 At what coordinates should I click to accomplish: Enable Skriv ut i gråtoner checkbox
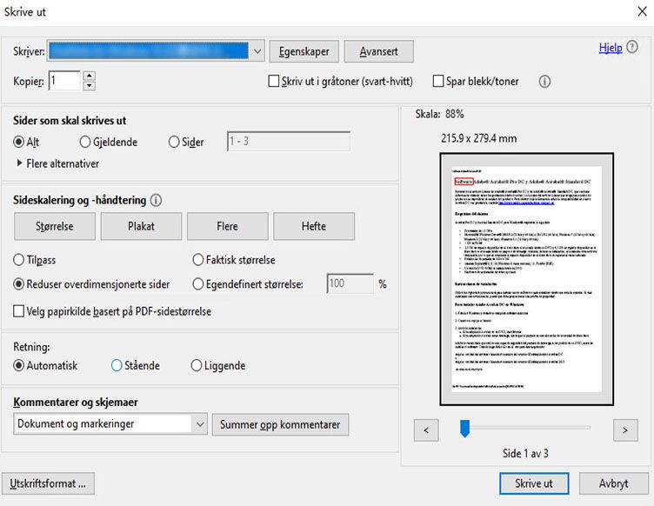tap(274, 81)
